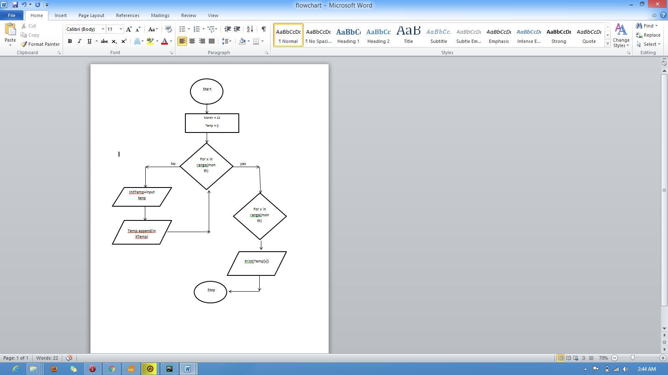Apply the No Spacing style
This screenshot has height=375, width=668.
[x=318, y=35]
